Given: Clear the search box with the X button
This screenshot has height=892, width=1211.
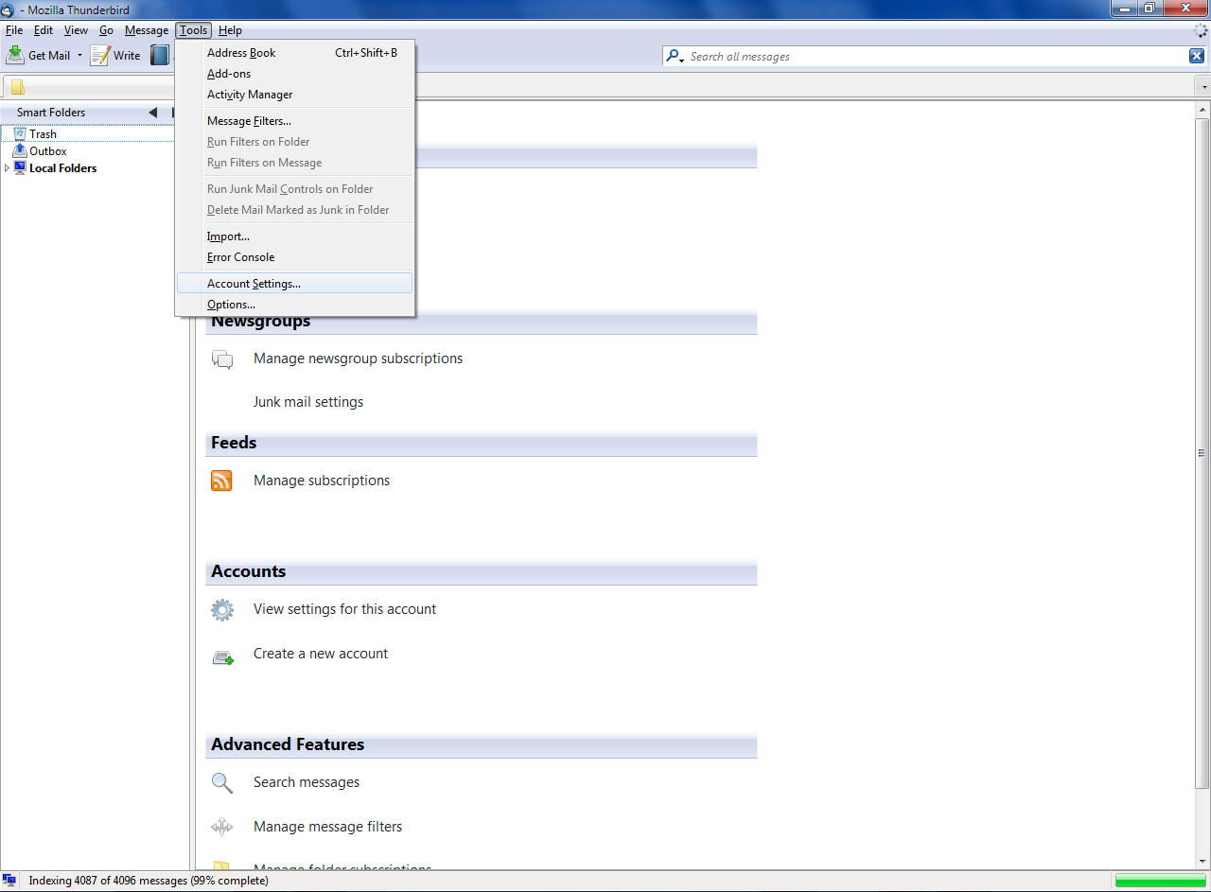Looking at the screenshot, I should coord(1197,57).
